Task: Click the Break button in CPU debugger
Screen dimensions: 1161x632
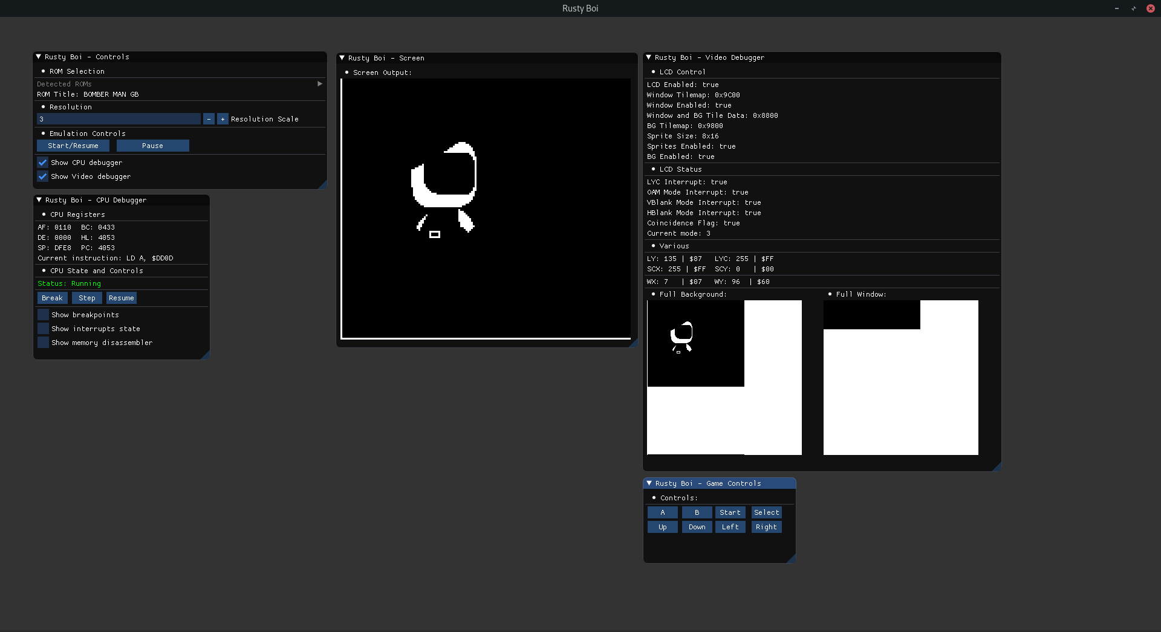Action: (x=52, y=298)
